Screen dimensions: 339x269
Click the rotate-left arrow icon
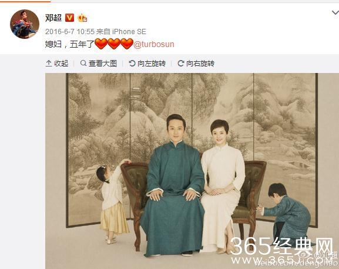click(132, 63)
